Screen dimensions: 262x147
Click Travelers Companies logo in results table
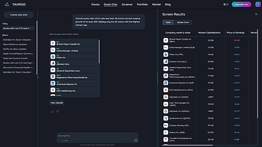click(x=165, y=139)
